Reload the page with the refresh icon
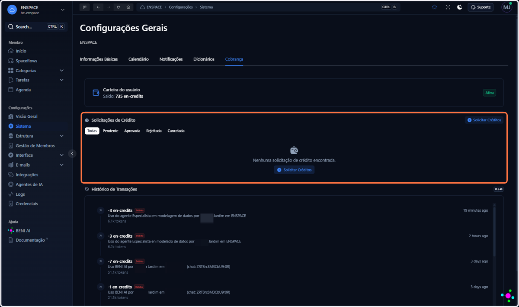The image size is (519, 307). [x=119, y=7]
